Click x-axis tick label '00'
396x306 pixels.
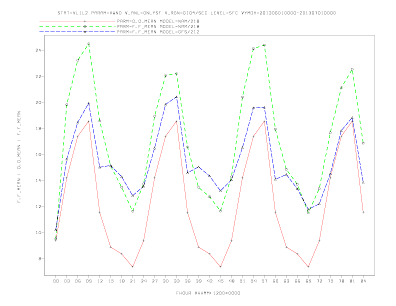coord(56,281)
